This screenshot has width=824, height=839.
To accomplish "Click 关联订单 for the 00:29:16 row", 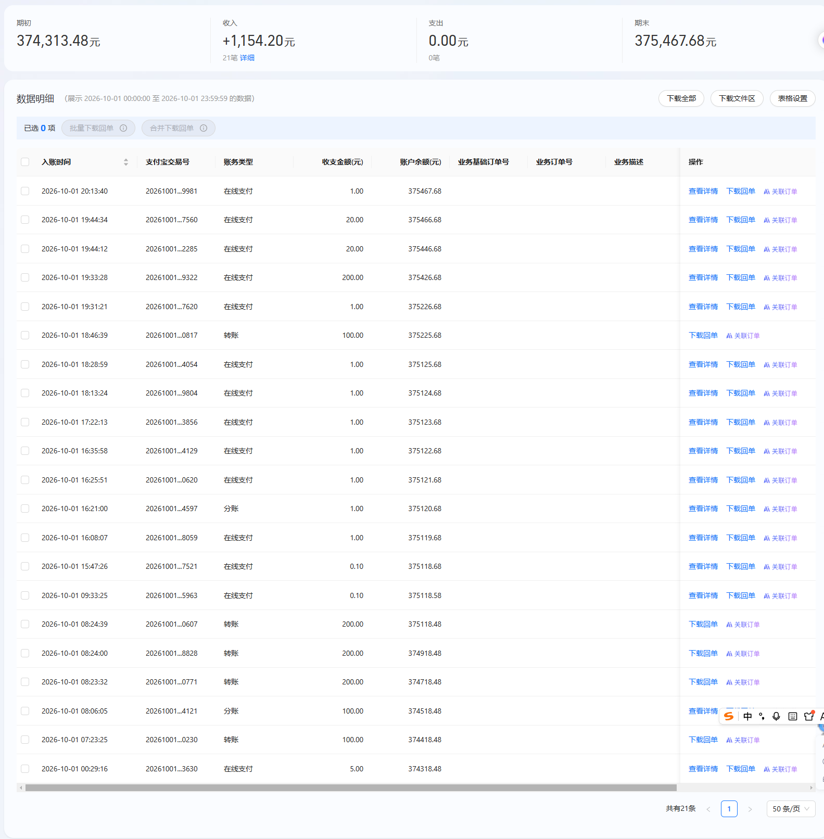I will point(780,769).
